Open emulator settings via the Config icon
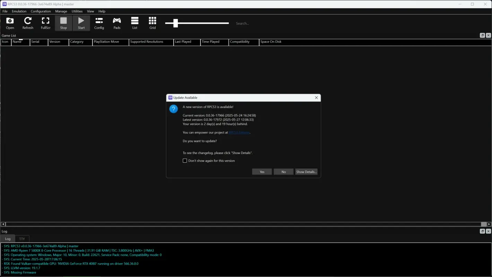Image resolution: width=492 pixels, height=277 pixels. pyautogui.click(x=99, y=23)
